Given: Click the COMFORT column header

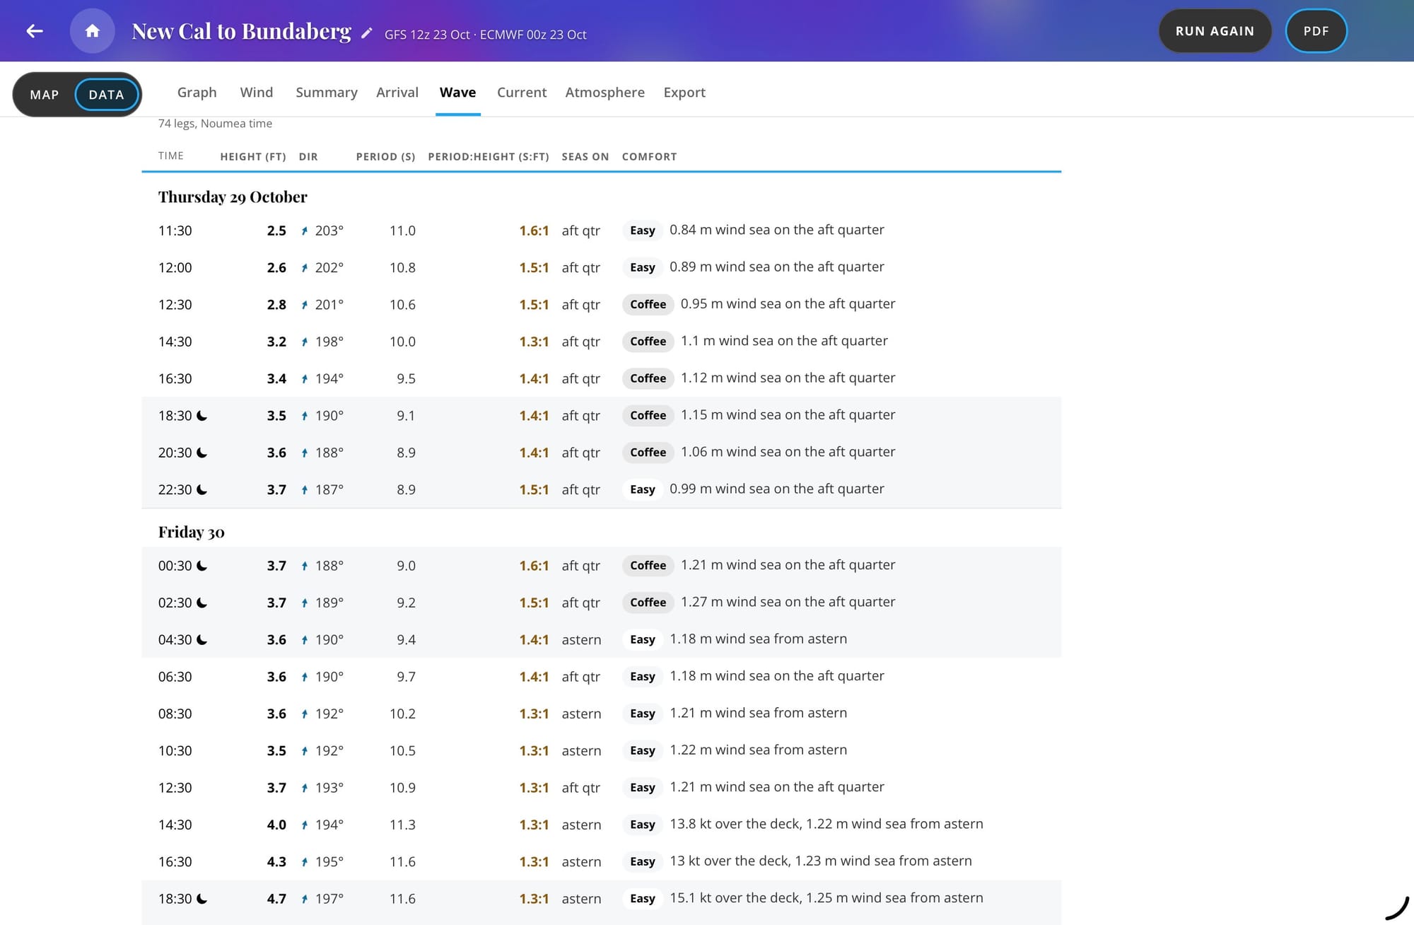Looking at the screenshot, I should [649, 156].
